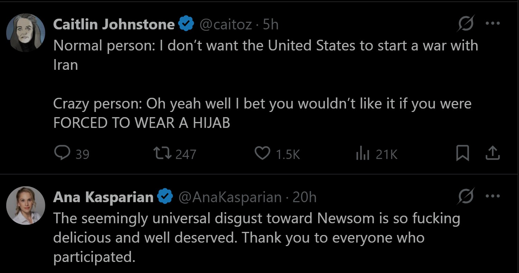Image resolution: width=519 pixels, height=273 pixels.
Task: Open more options on Ana Kasparian's tweet
Action: pos(493,196)
